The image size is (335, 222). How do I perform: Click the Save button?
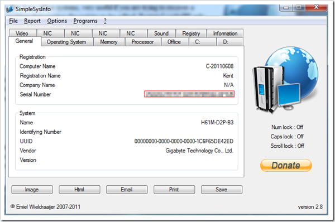(x=222, y=190)
